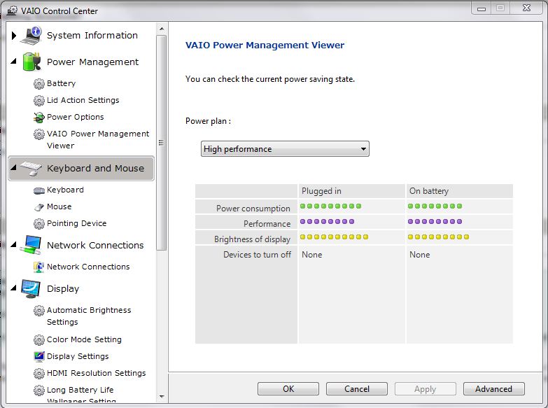Screen dimensions: 548x408
Task: Click gear icon beside Automatic Brightness Settings
Action: [x=38, y=311]
